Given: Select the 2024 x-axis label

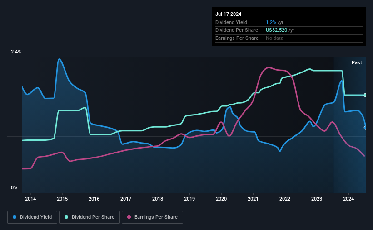Looking at the screenshot, I should [x=348, y=199].
